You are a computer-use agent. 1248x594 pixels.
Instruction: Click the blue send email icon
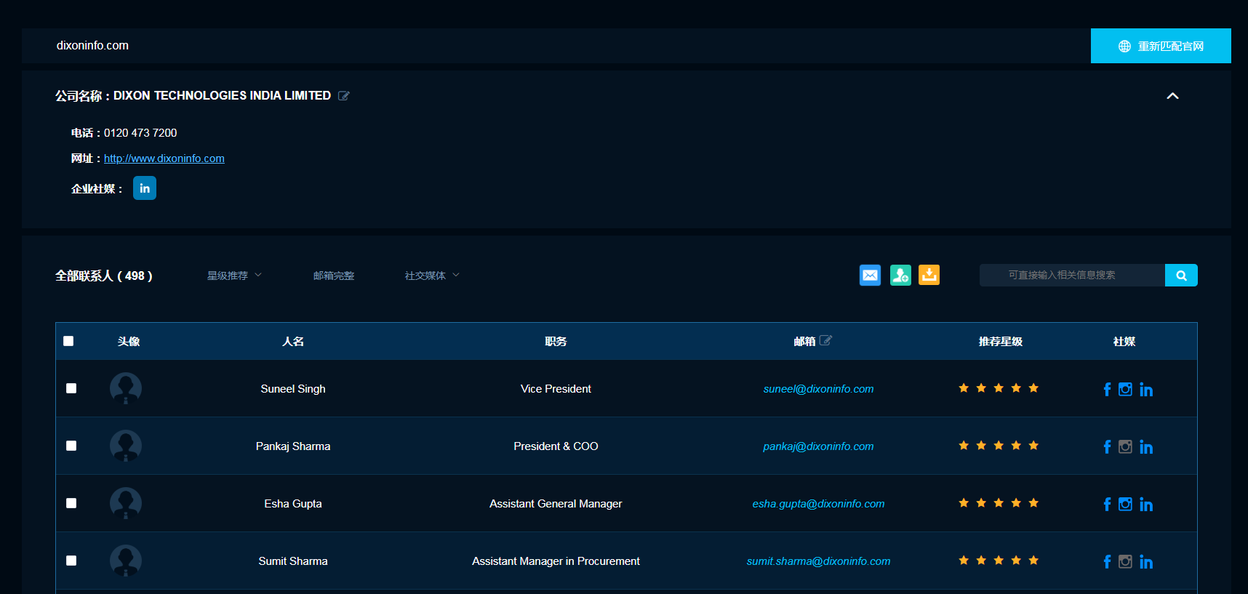pos(870,275)
